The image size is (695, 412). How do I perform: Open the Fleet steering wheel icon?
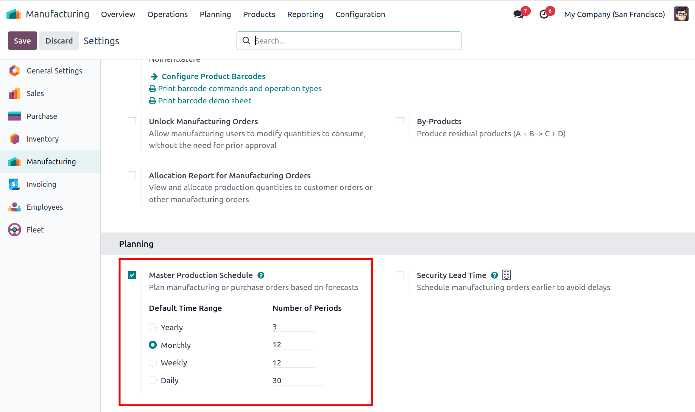(14, 229)
